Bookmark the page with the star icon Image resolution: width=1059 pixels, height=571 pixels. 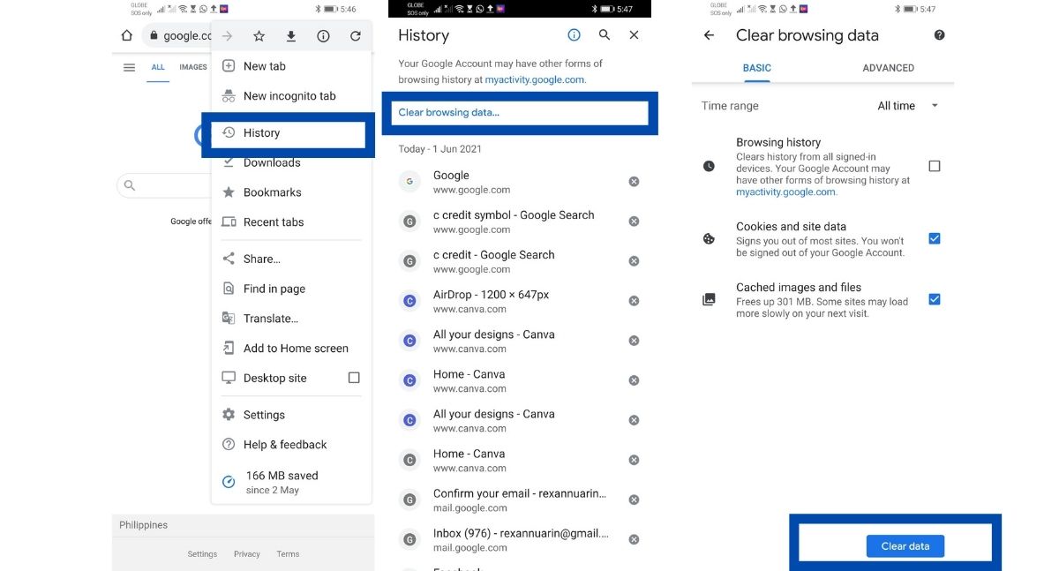click(x=259, y=36)
